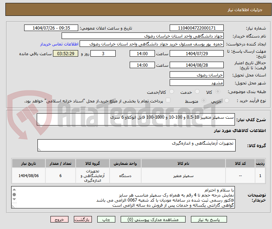Click the resize handle of description box

(39, 124)
